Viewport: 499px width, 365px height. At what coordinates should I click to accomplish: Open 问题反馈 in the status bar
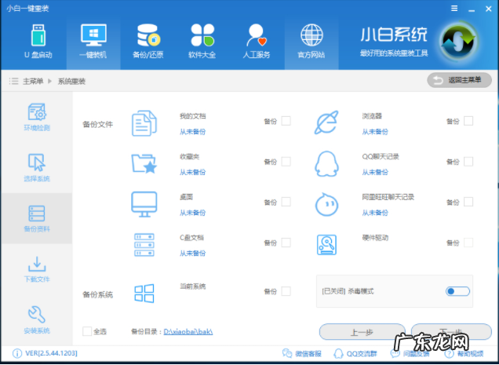410,353
